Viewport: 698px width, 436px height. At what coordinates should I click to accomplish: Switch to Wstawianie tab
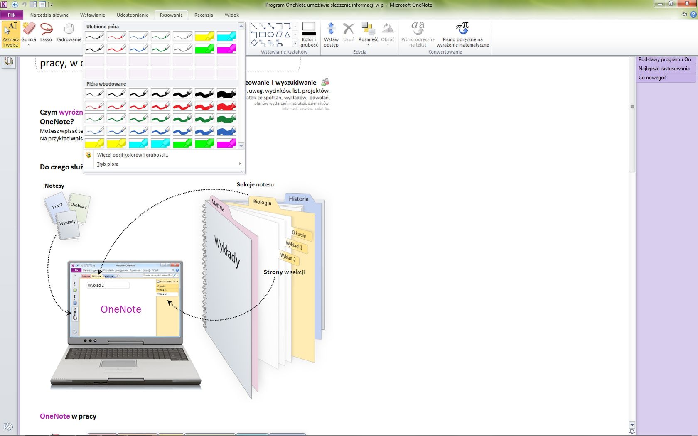[93, 15]
